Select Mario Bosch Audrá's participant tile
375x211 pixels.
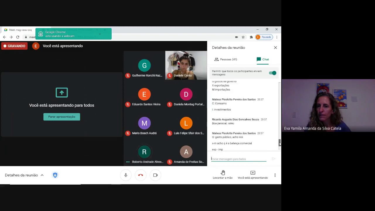coord(144,123)
